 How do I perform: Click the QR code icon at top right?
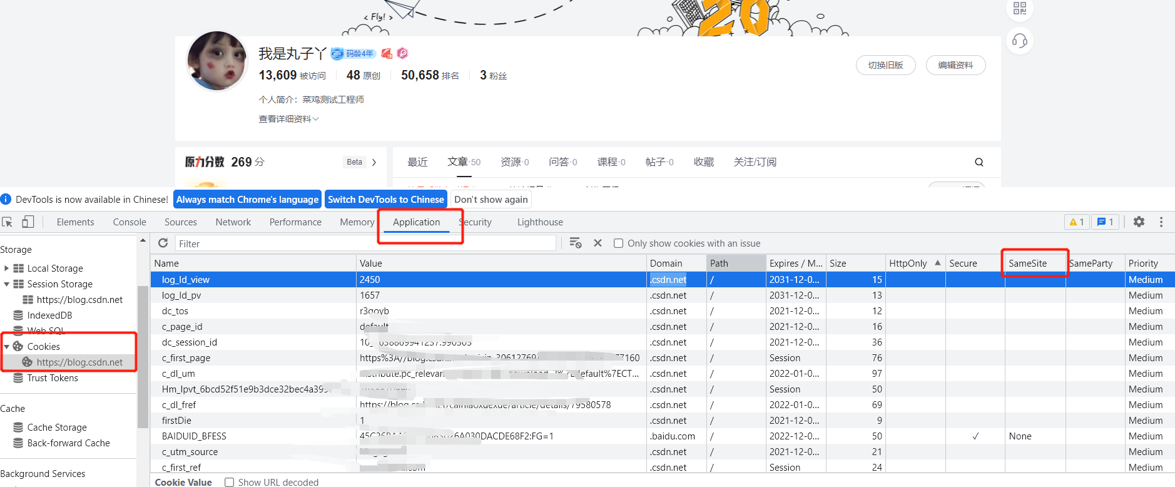point(1020,8)
